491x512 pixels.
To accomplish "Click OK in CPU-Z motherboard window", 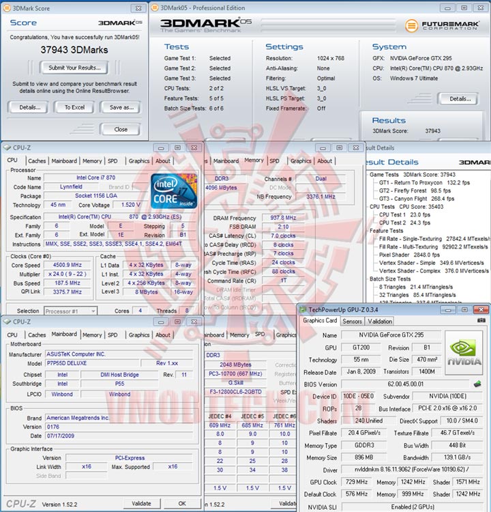I will (x=182, y=504).
